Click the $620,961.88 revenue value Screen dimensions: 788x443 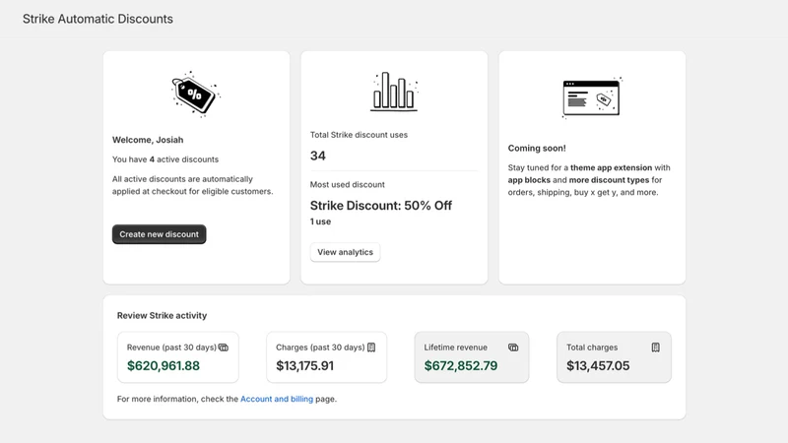coord(164,365)
